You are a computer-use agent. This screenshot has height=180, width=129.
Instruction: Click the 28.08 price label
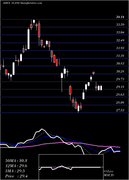point(120,103)
